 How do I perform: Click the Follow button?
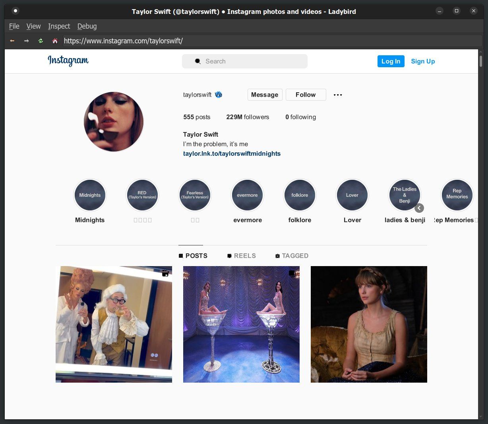click(306, 95)
